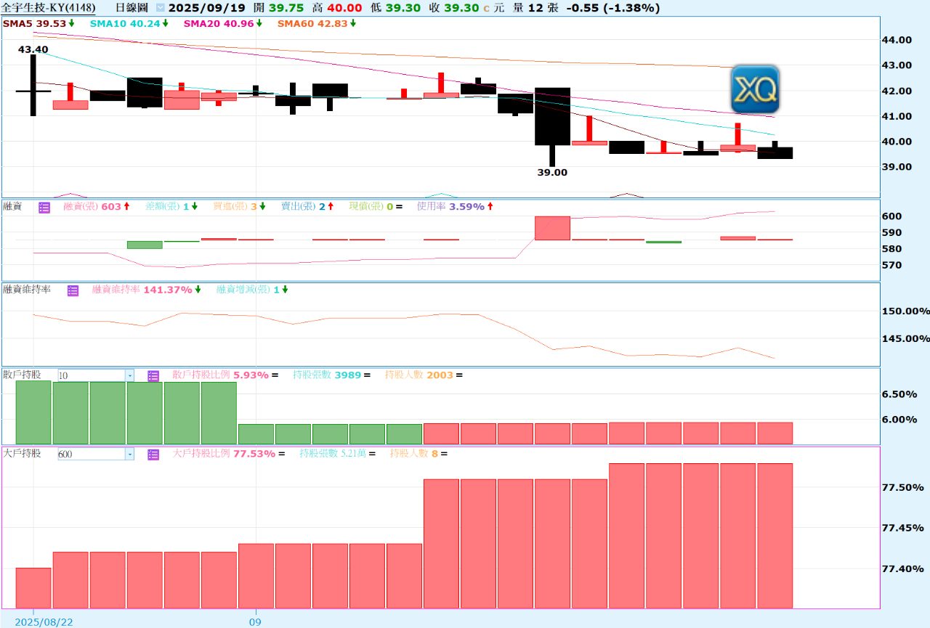Screen dimensions: 930x628
Task: Click the 融資 panel title
Action: click(x=12, y=207)
